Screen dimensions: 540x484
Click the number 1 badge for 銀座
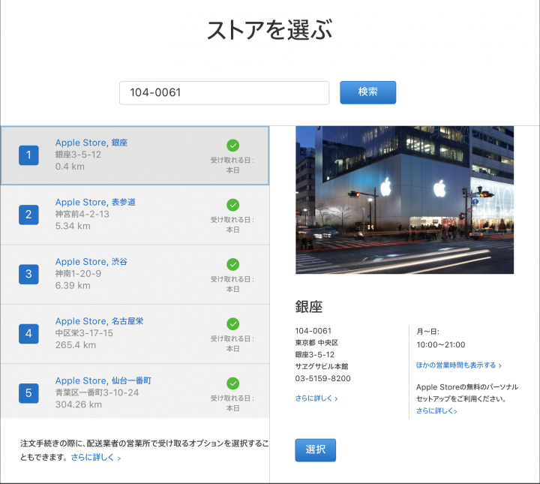point(28,155)
